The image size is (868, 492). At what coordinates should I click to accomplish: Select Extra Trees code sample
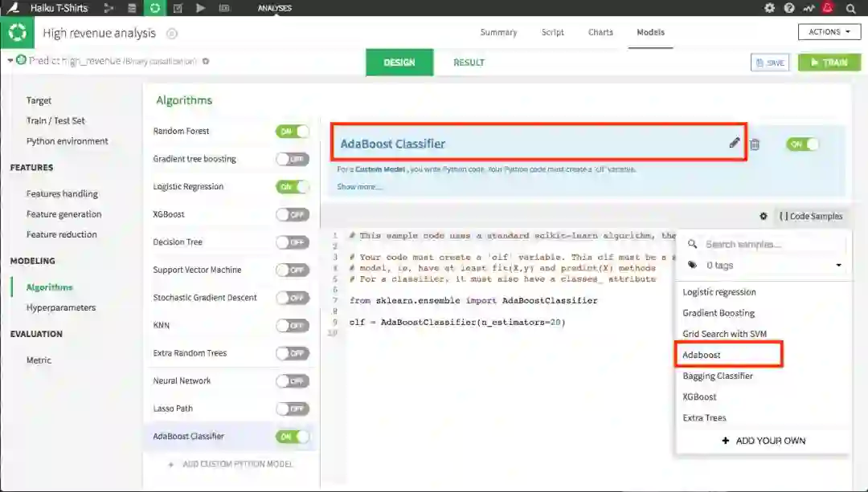(x=704, y=418)
